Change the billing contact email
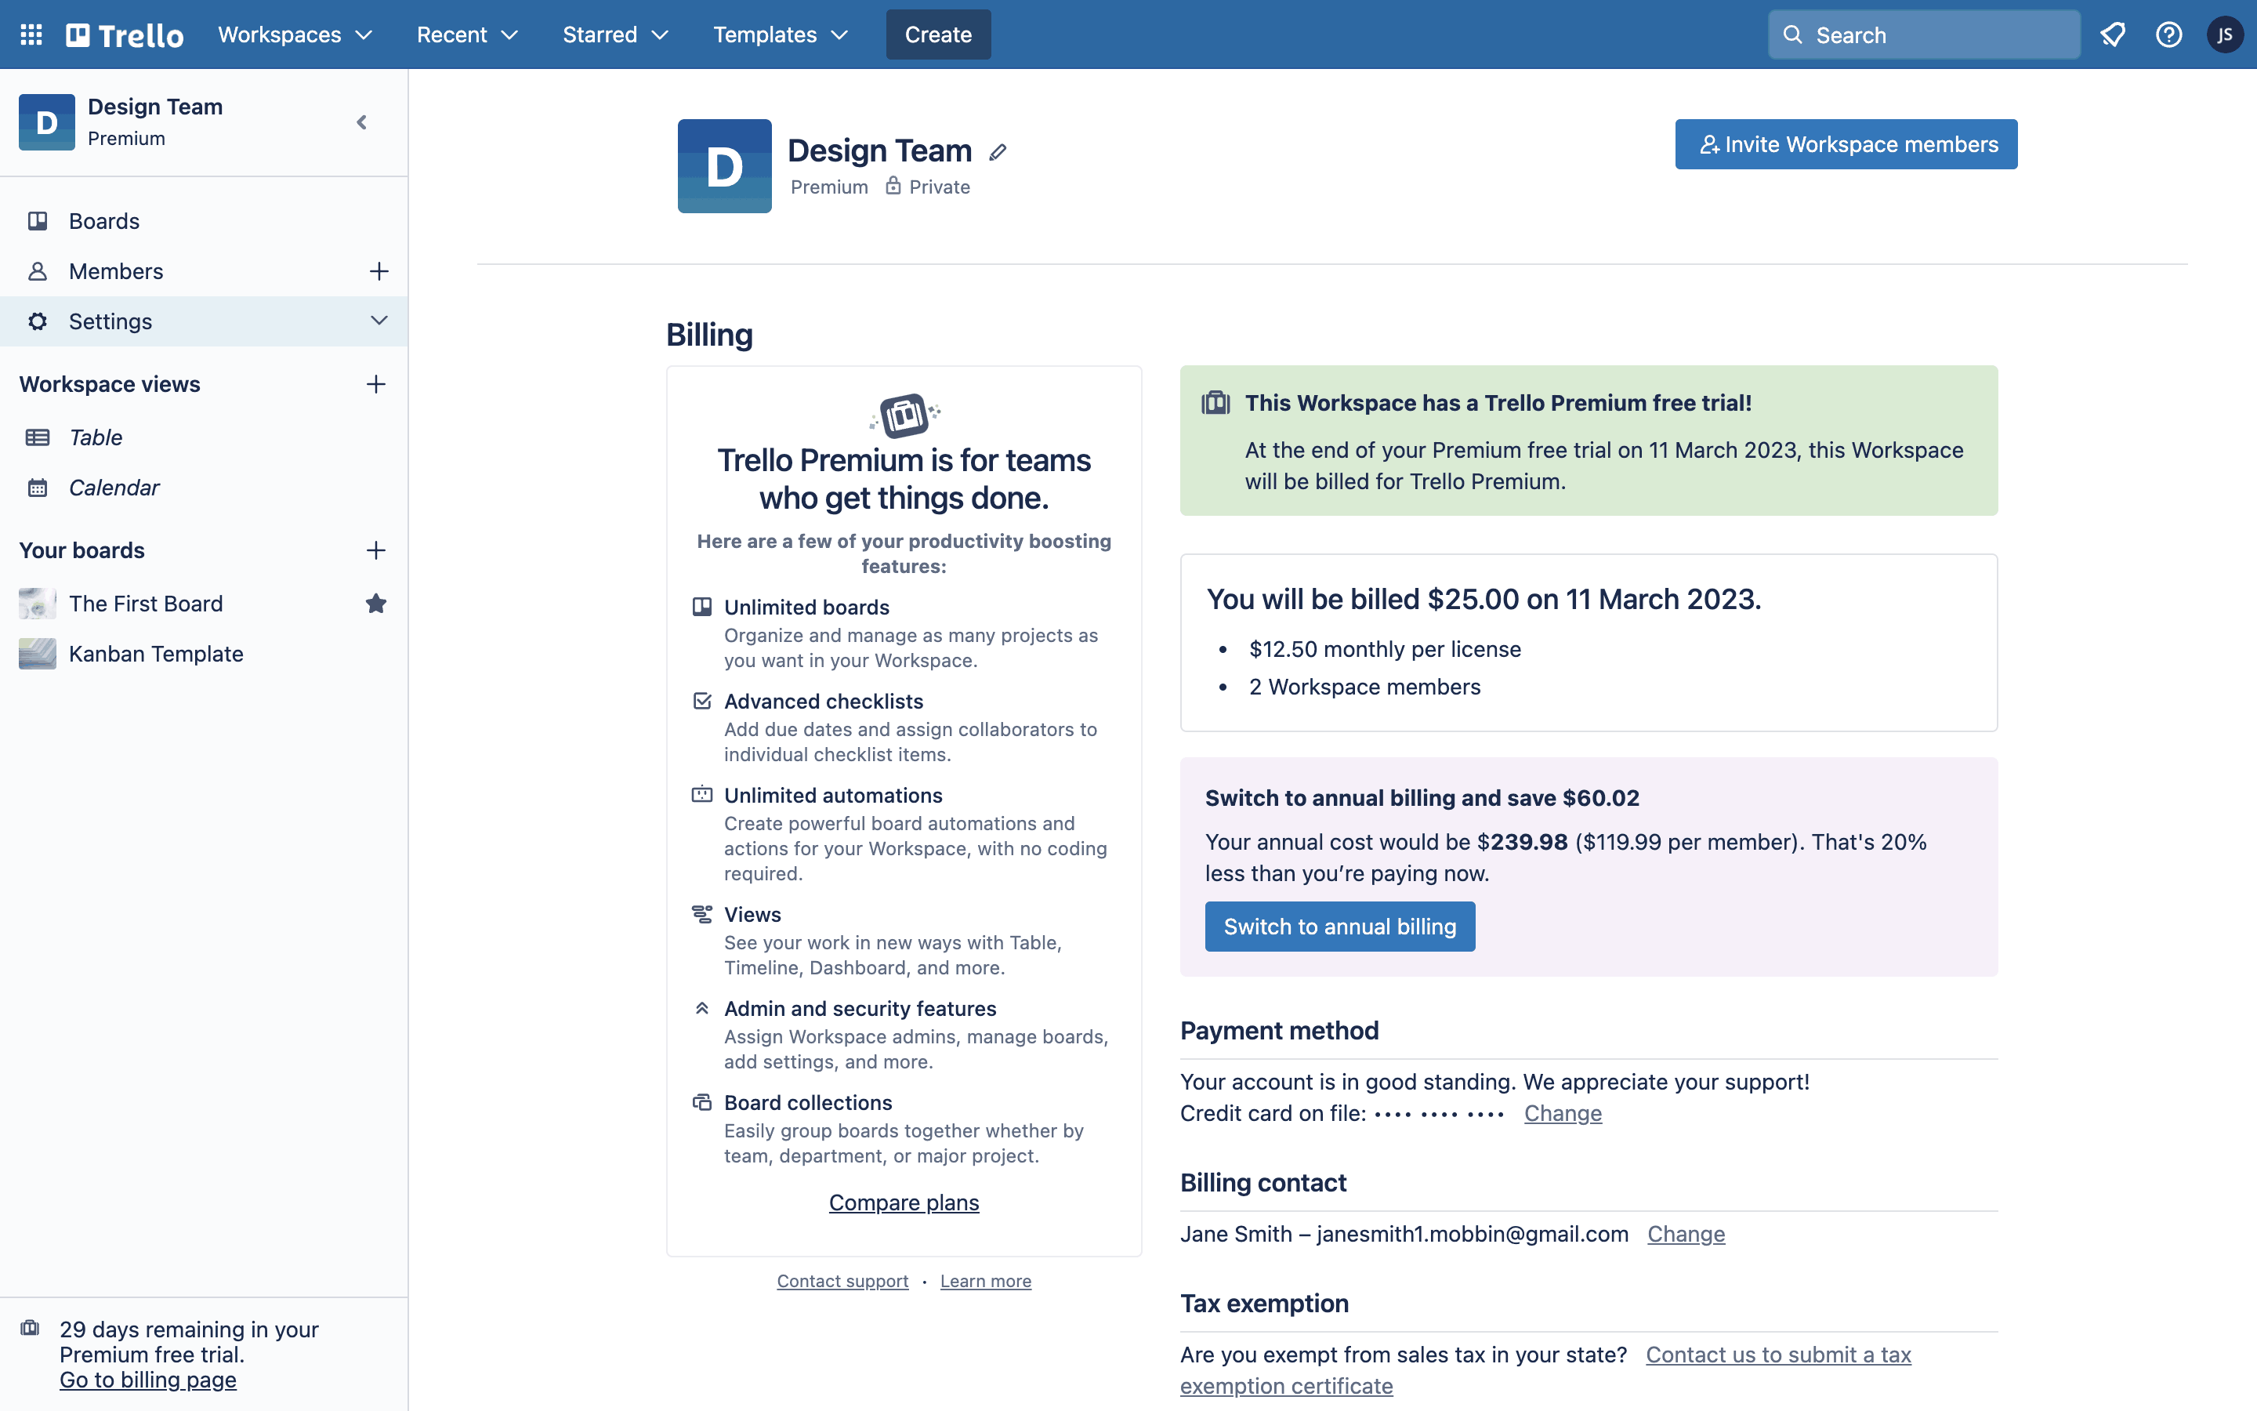This screenshot has height=1411, width=2257. click(1685, 1233)
